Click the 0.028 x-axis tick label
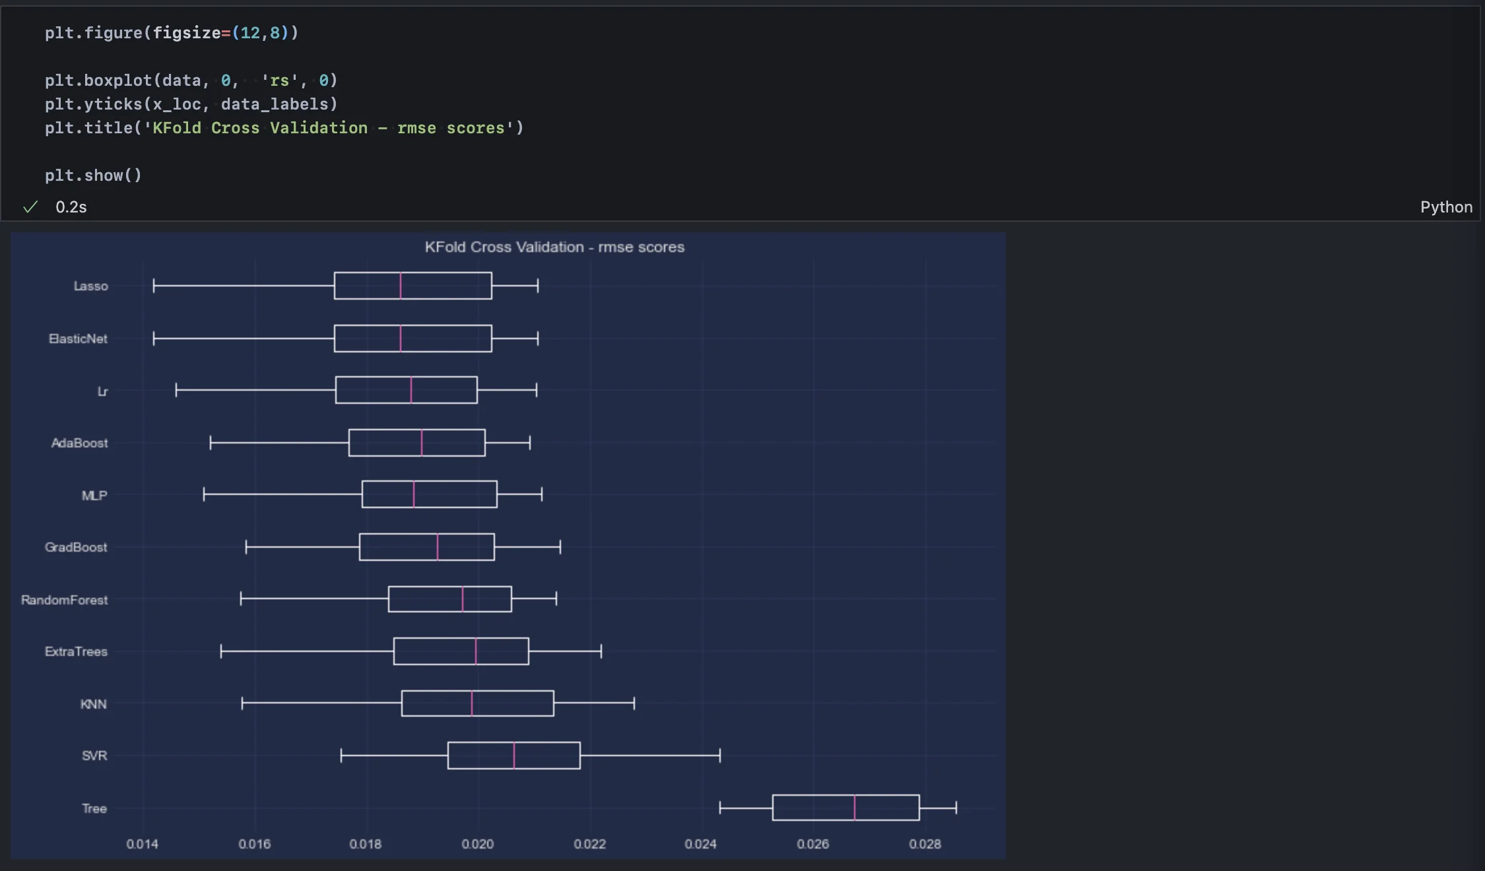Viewport: 1485px width, 871px height. coord(925,845)
